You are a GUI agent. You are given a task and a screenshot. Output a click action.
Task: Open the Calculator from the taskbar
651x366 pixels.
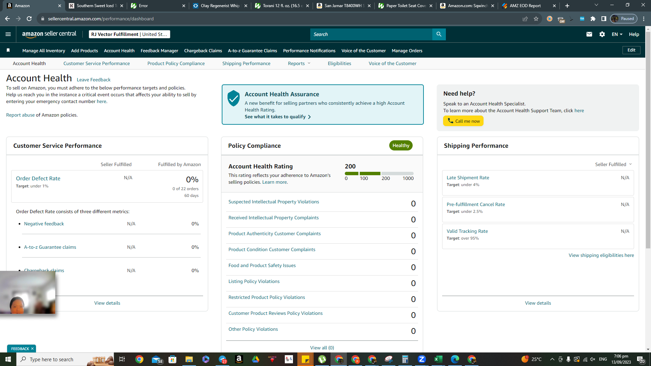tap(405, 359)
